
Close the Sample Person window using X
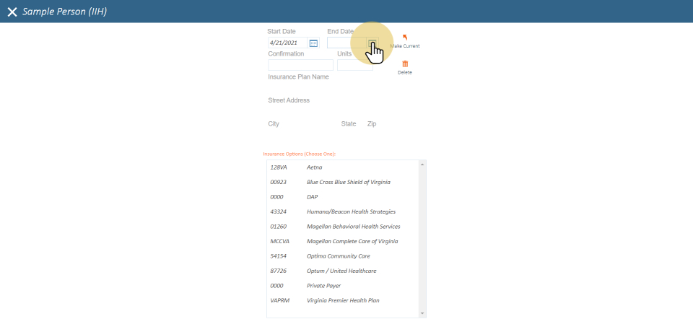[x=12, y=12]
